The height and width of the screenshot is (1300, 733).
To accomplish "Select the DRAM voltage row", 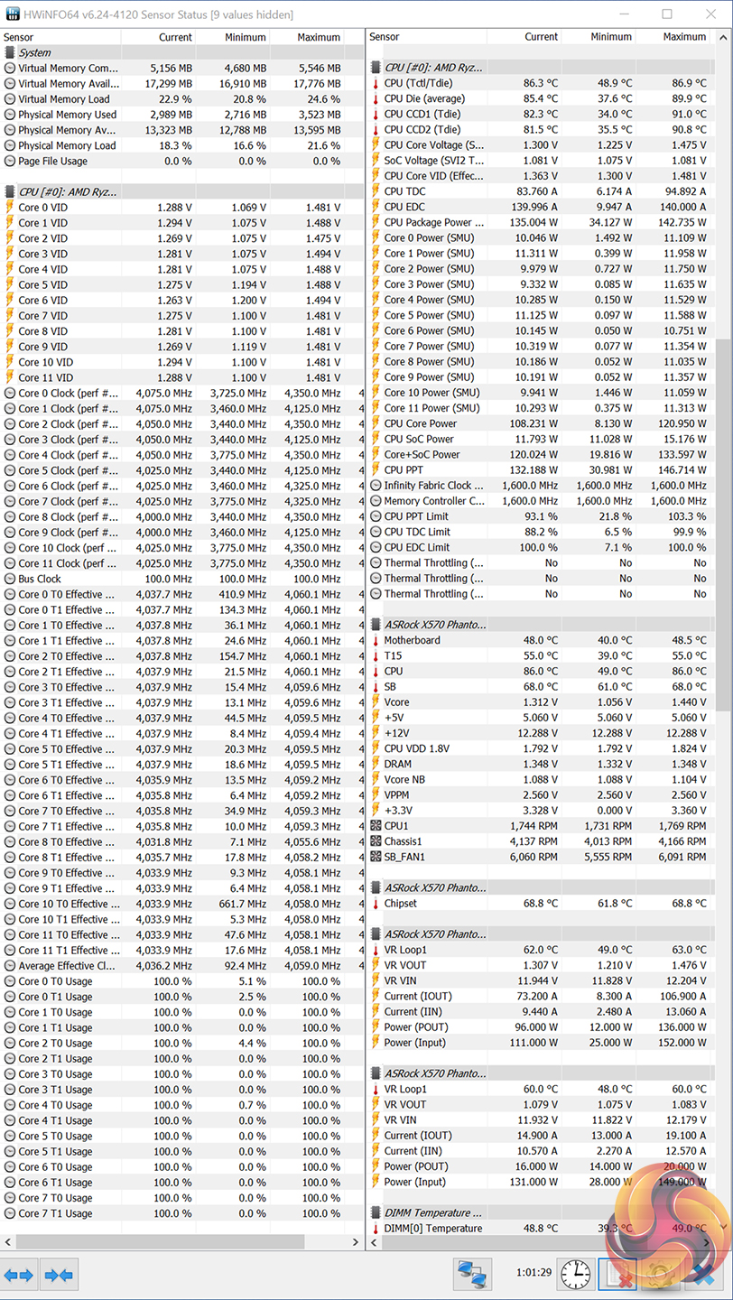I will click(x=542, y=764).
